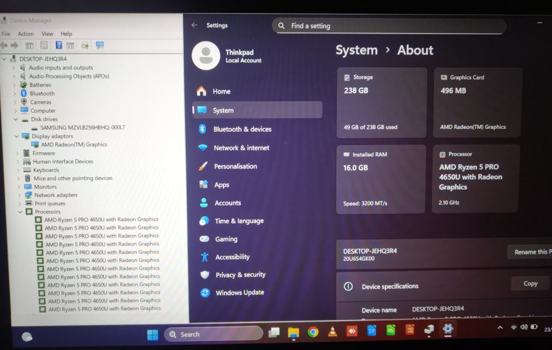
Task: Collapse the Processors node
Action: pyautogui.click(x=20, y=212)
